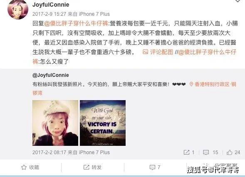Screen dimensions: 245x177
Task: Click the 转发 repost icon in bottom bar
Action: [86, 167]
